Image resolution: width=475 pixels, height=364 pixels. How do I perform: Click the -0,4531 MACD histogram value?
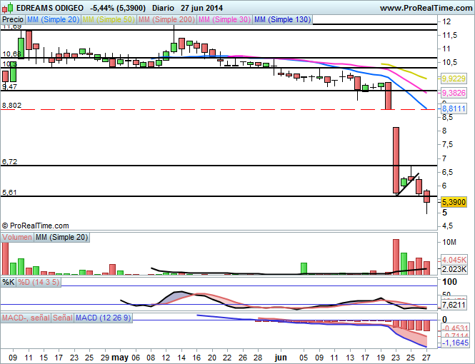point(455,328)
